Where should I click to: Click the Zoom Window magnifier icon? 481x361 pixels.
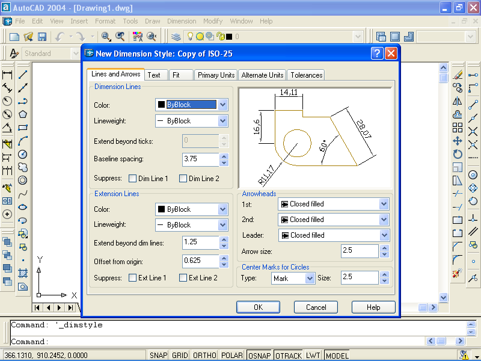coord(106,37)
